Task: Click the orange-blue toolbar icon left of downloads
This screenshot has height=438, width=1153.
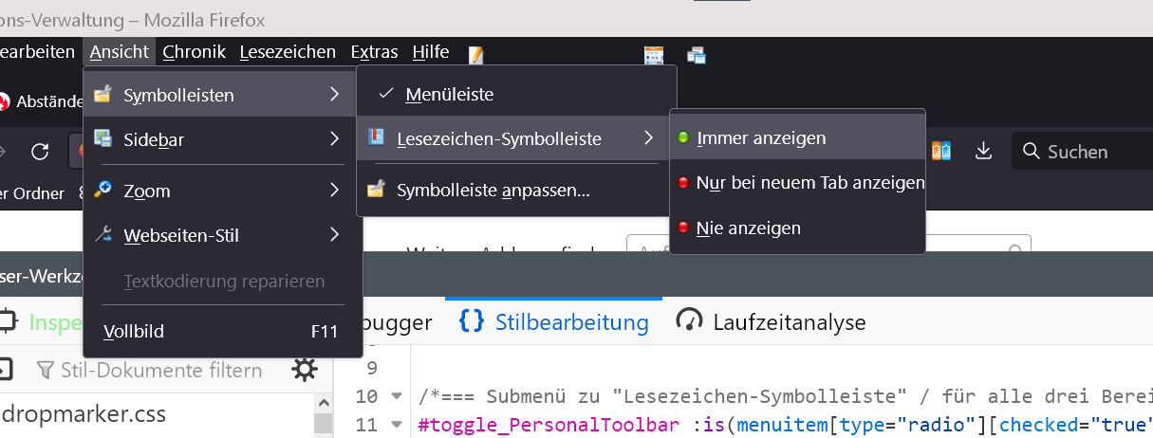Action: pos(941,151)
